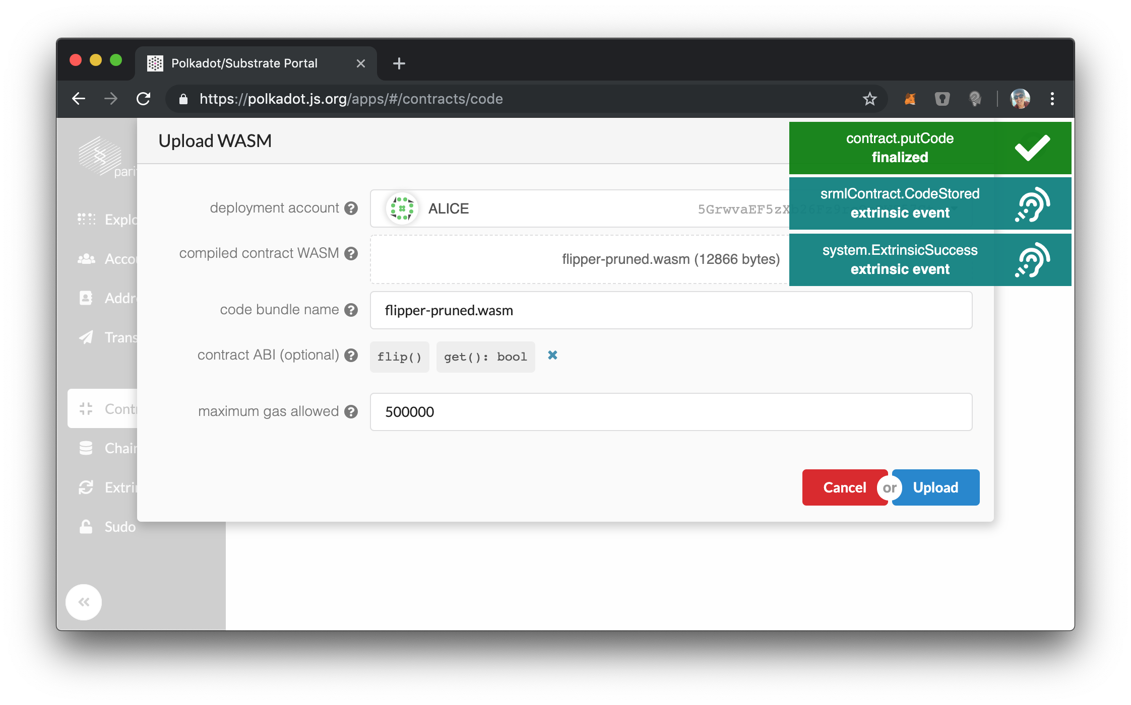Select the Explorer icon in the sidebar
The width and height of the screenshot is (1131, 705).
[87, 219]
